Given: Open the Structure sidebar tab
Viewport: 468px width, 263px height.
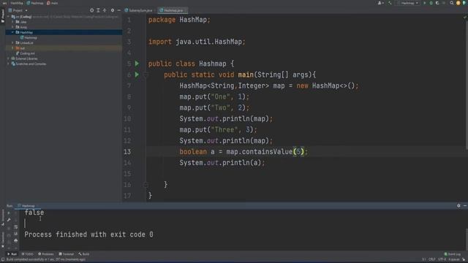Looking at the screenshot, I should (x=3, y=217).
